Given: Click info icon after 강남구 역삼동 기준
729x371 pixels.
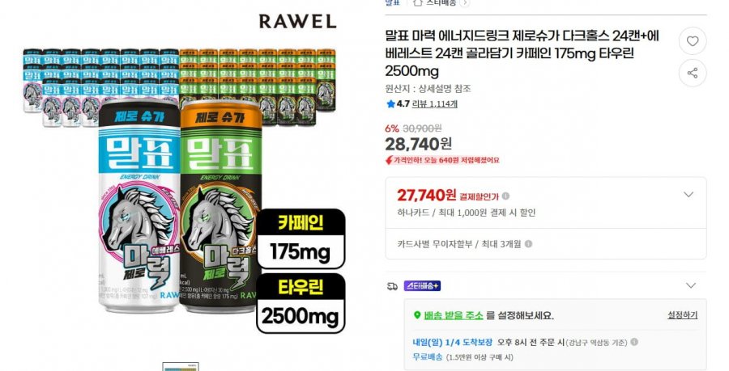Looking at the screenshot, I should pyautogui.click(x=634, y=342).
